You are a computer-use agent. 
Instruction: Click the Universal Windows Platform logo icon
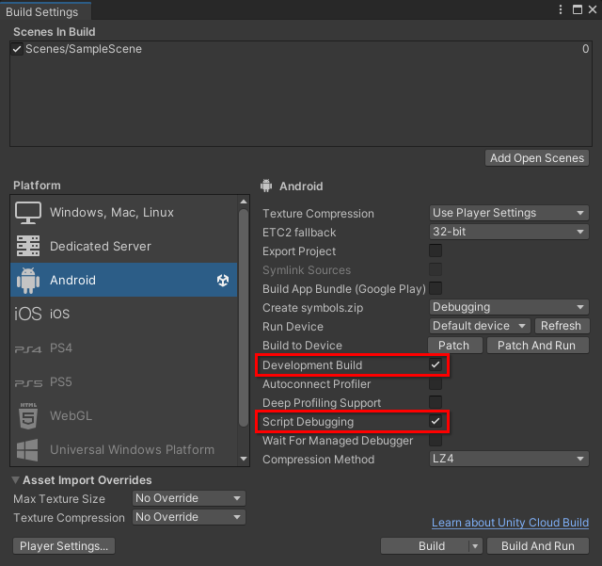tap(27, 450)
